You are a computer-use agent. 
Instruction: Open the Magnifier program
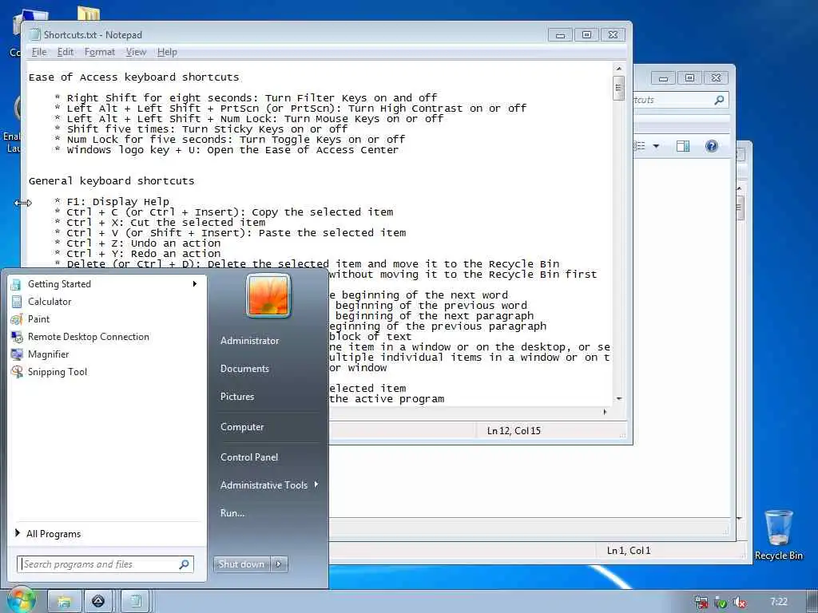(48, 354)
